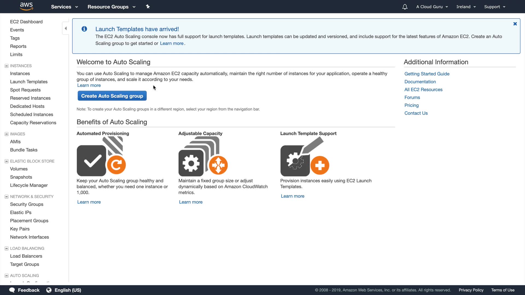The image size is (525, 295).
Task: Click Create Auto Scaling group button
Action: click(112, 96)
